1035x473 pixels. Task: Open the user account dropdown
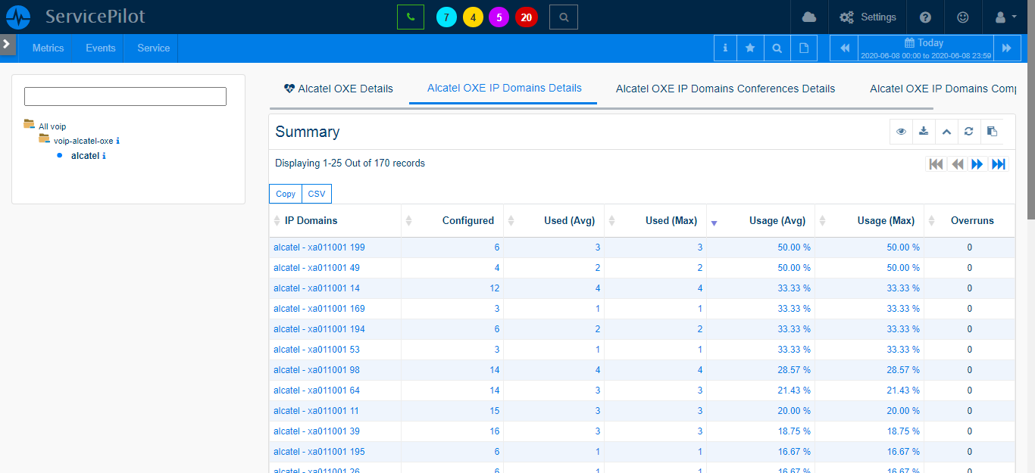(x=1005, y=17)
